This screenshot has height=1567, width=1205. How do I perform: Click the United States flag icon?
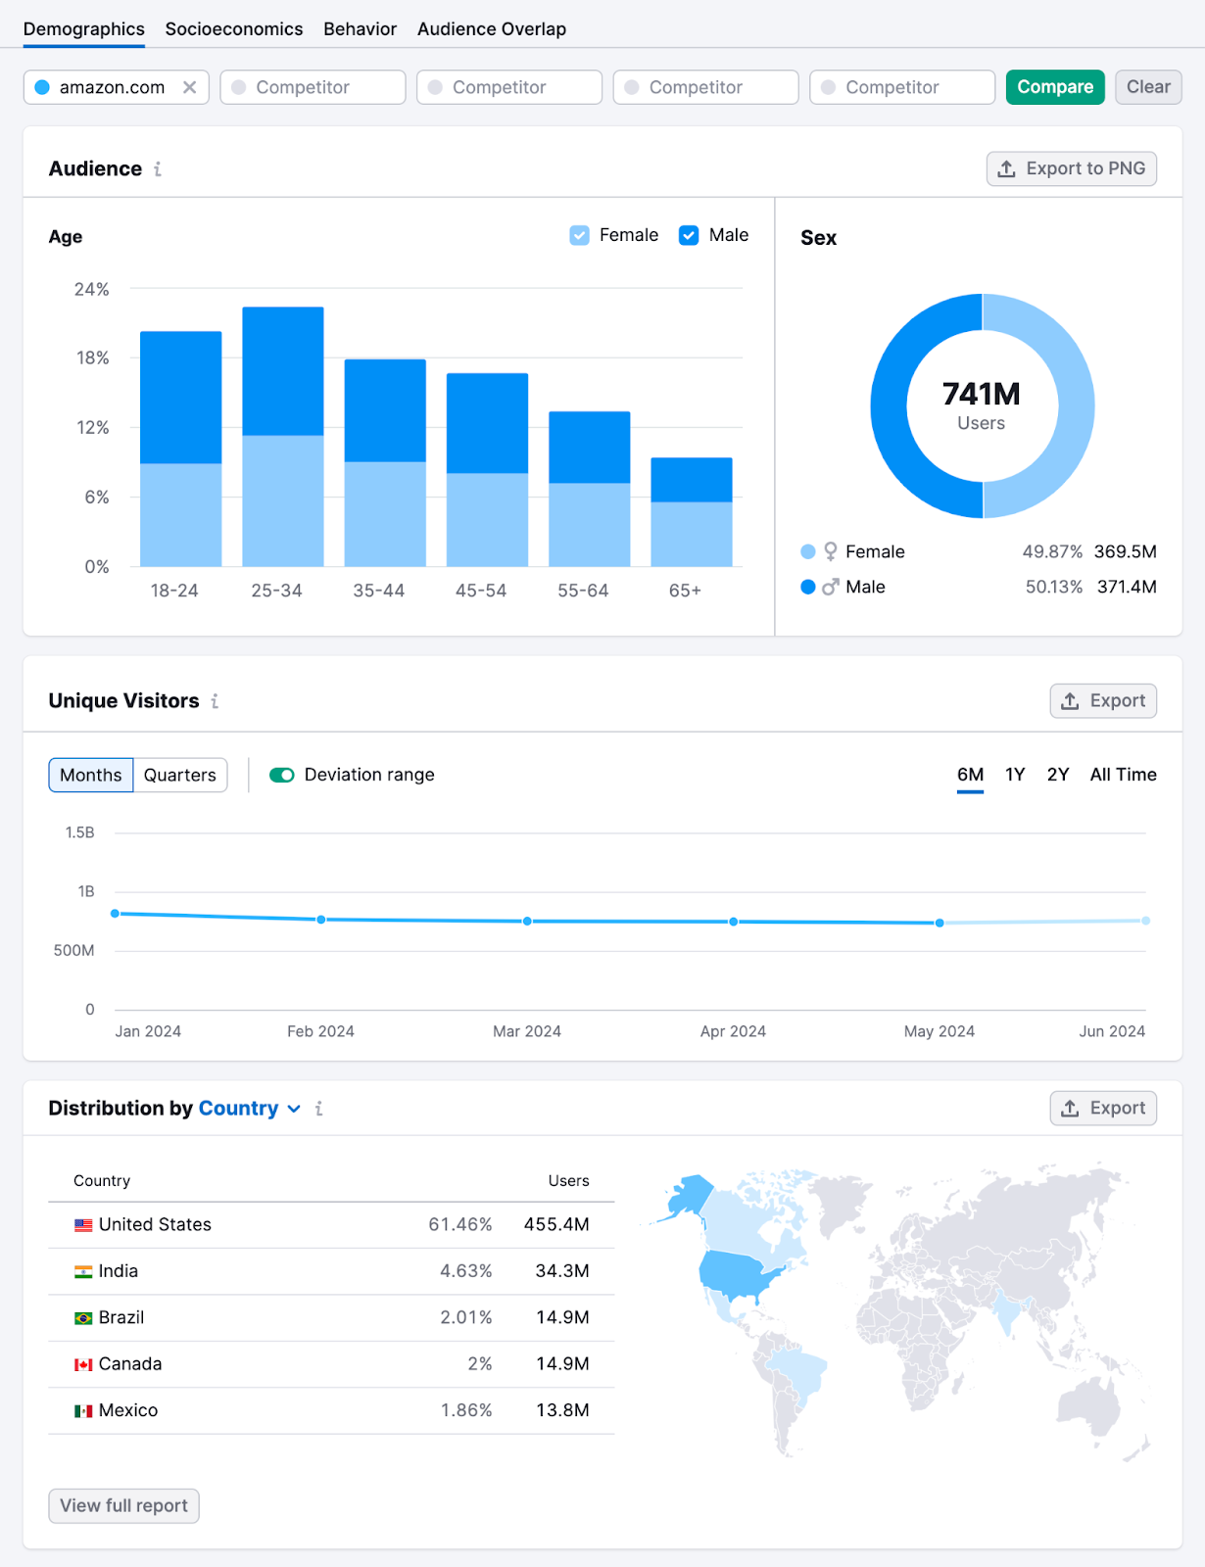pos(83,1225)
